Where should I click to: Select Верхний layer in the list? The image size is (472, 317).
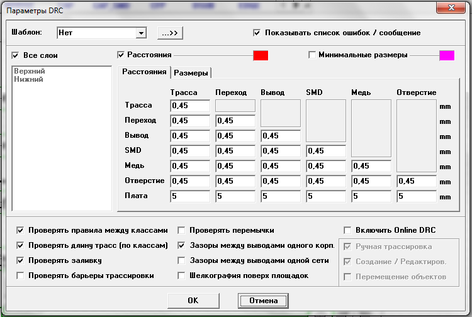29,71
